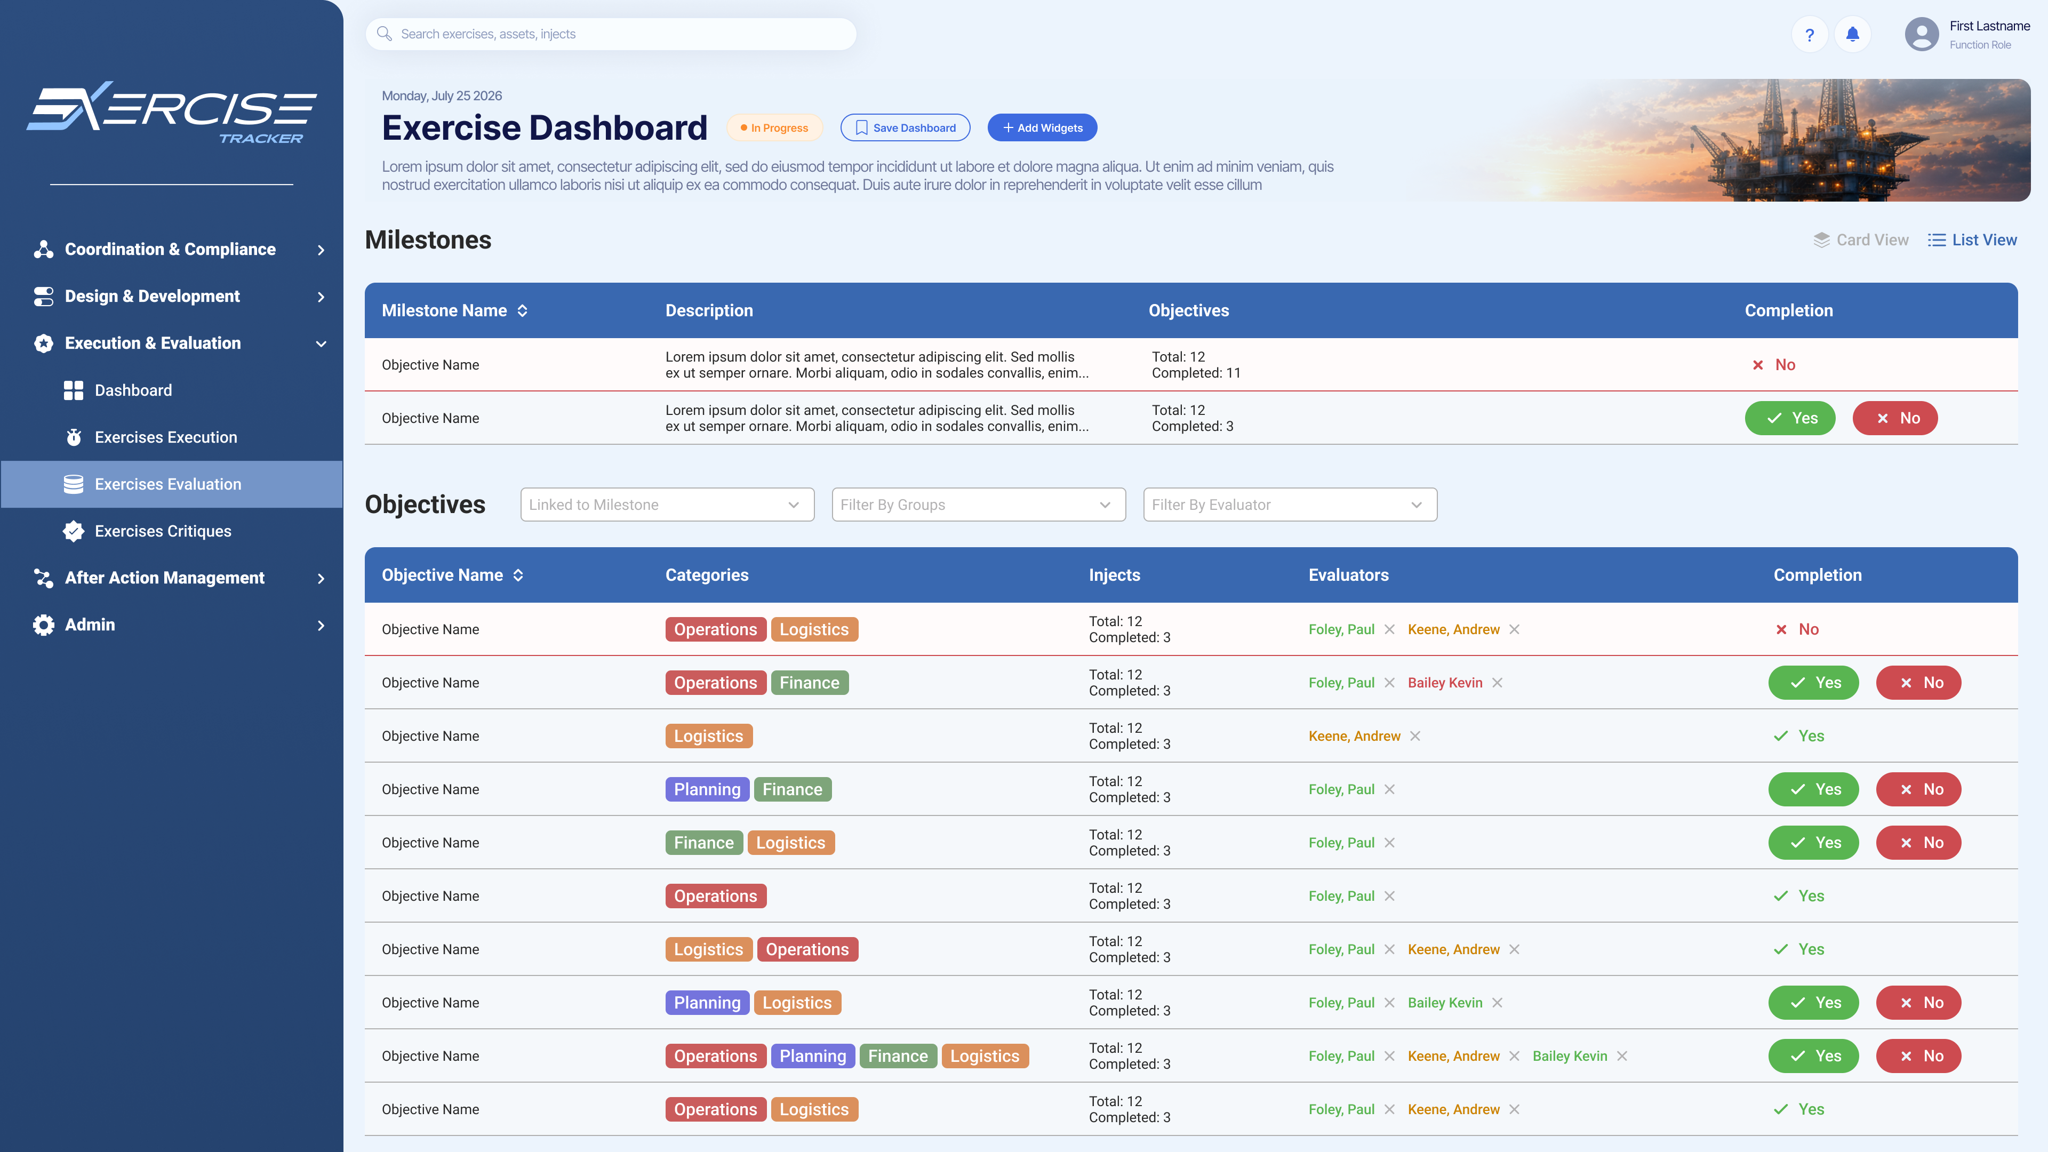The width and height of the screenshot is (2048, 1152).
Task: Click the Coordination & Compliance sidebar icon
Action: point(44,250)
